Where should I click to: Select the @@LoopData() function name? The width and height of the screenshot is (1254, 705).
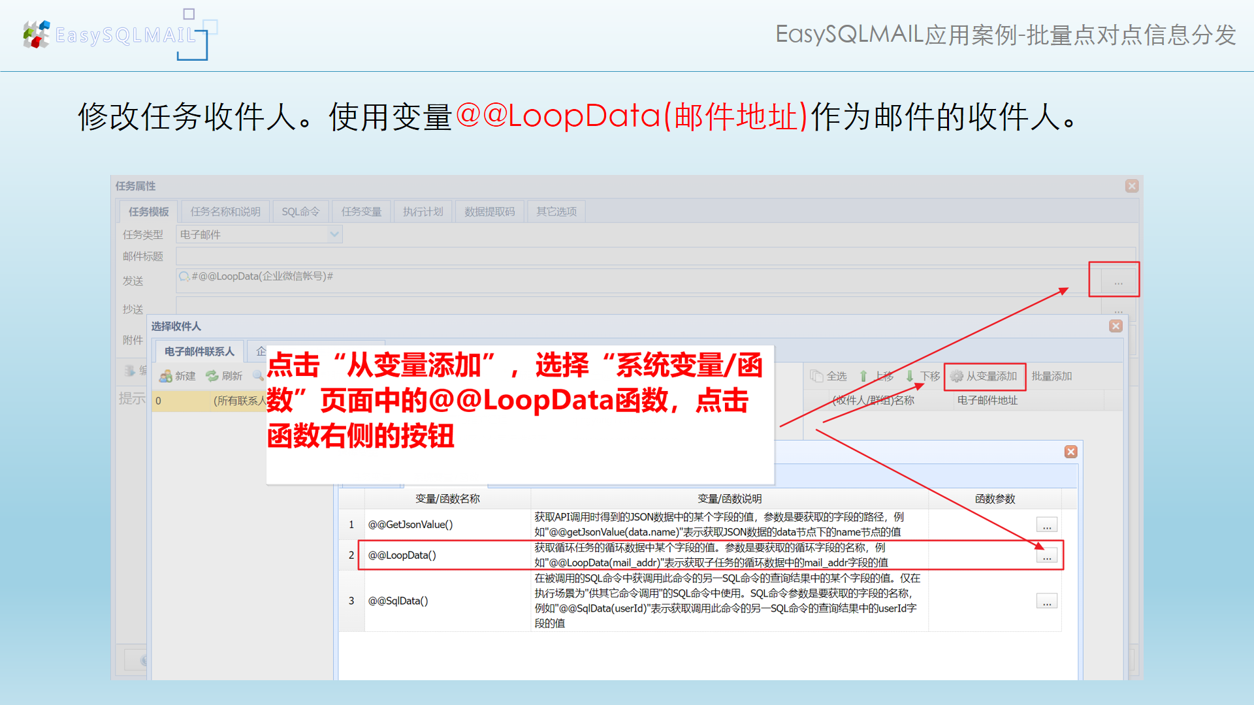pos(402,555)
